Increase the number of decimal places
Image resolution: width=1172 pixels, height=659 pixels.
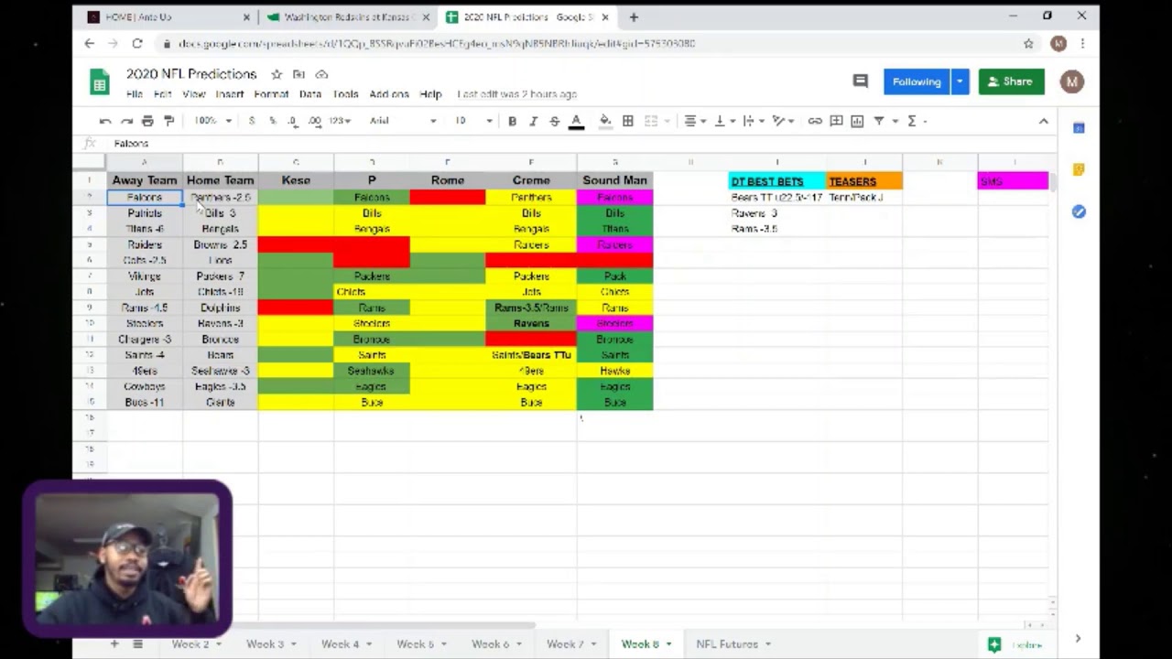[314, 121]
